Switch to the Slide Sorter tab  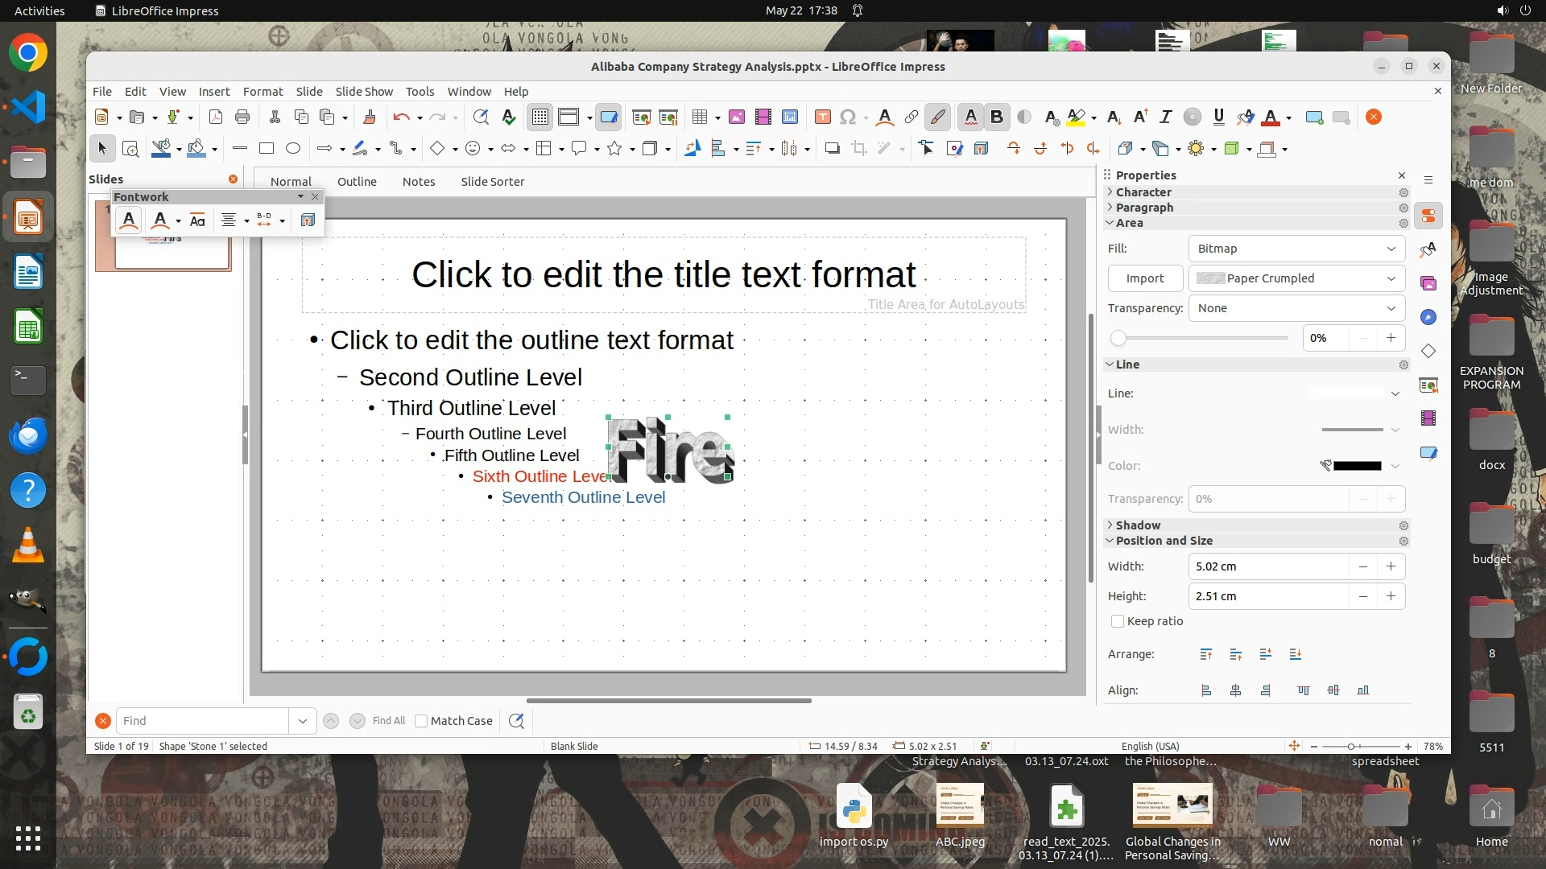pos(492,182)
